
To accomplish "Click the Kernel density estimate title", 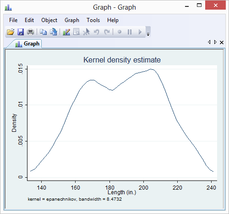I will pos(122,60).
